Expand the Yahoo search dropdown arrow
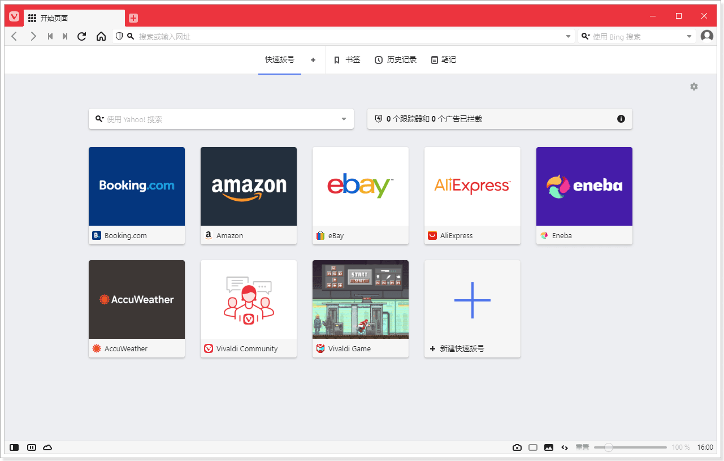 tap(344, 119)
